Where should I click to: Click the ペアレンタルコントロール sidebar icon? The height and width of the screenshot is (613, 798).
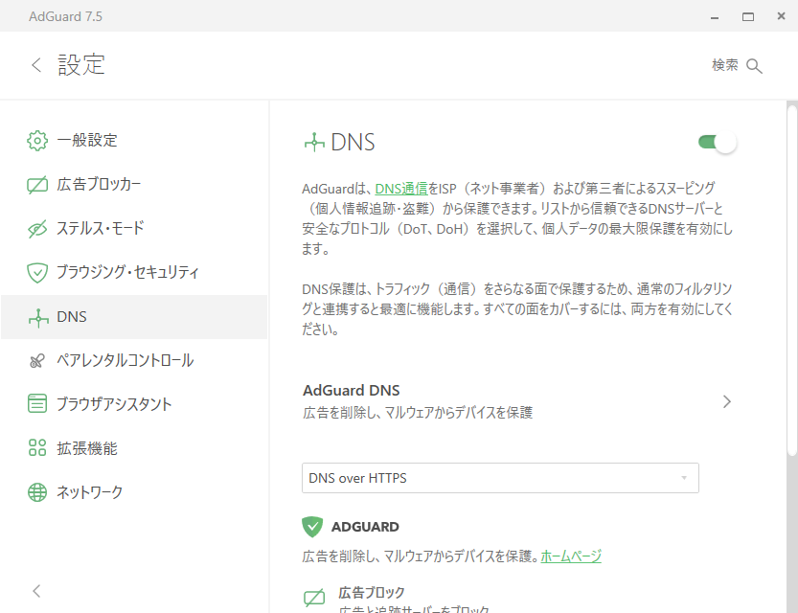pyautogui.click(x=37, y=361)
